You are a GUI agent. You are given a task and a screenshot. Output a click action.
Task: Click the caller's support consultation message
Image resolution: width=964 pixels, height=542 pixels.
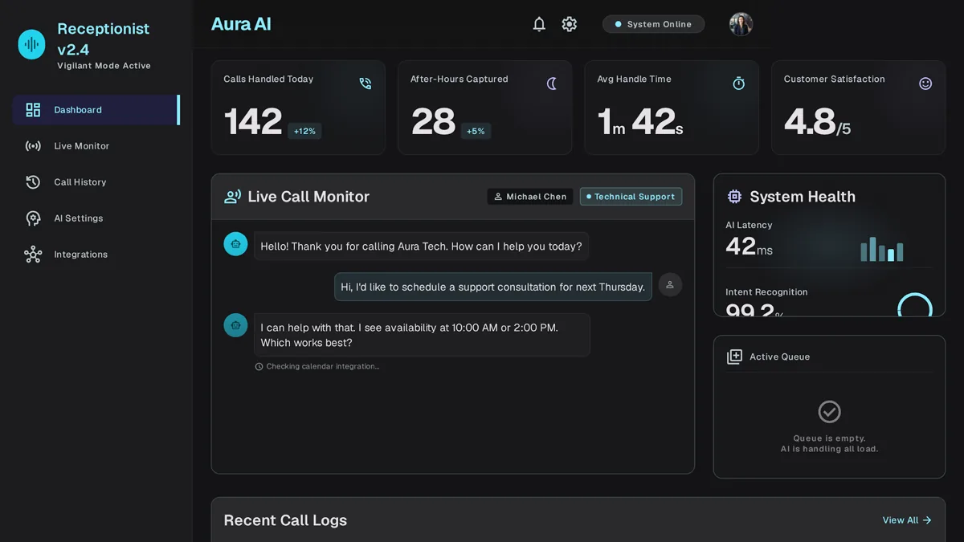(493, 287)
